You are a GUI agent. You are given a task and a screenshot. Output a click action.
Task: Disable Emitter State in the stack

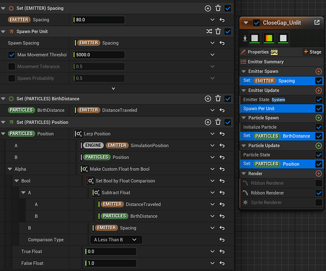click(x=319, y=100)
